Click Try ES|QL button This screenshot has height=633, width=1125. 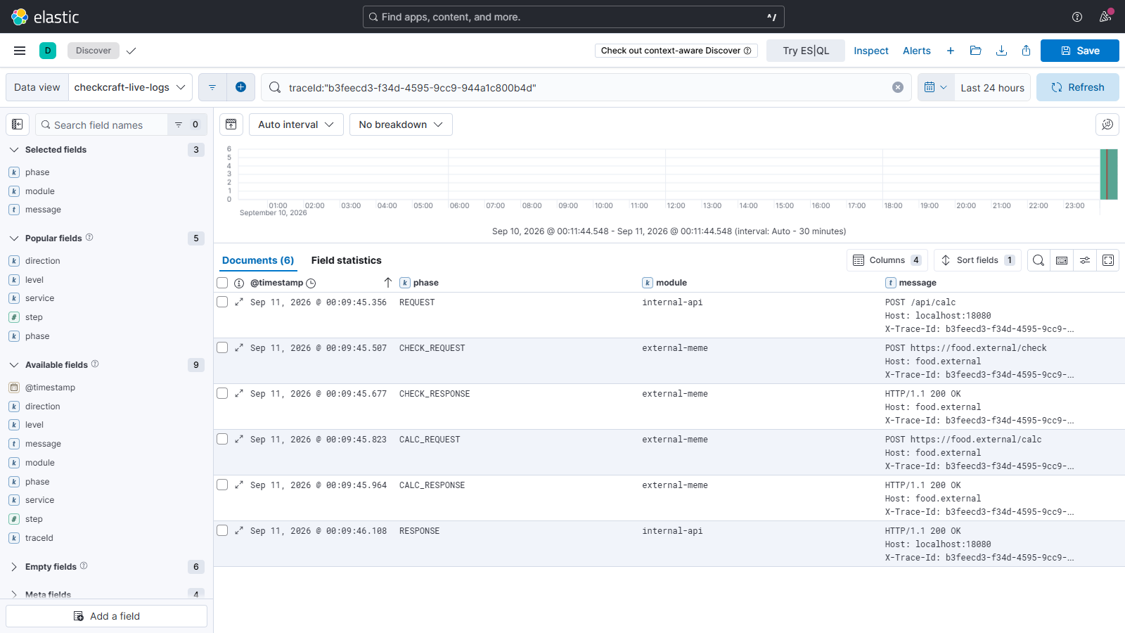[806, 51]
